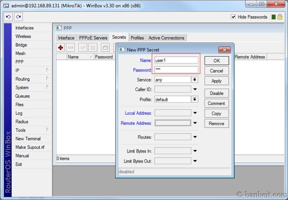Open the Profiles tab
This screenshot has height=200, width=288.
[x=137, y=38]
